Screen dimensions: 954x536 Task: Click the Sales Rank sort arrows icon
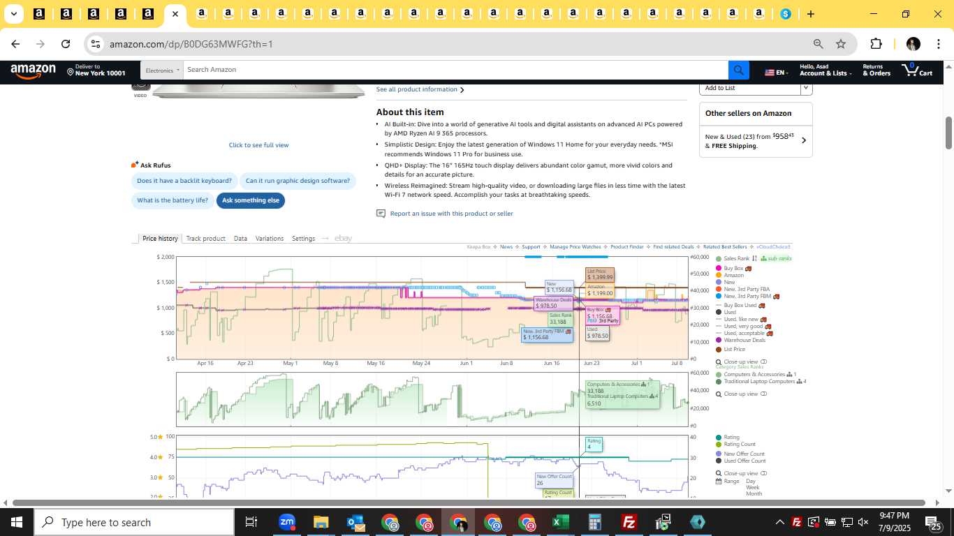(754, 258)
